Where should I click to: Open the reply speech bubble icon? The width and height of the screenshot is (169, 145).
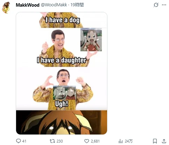[x=18, y=141]
